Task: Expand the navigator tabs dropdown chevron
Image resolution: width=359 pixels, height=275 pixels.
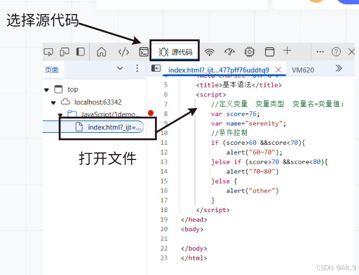Action: pyautogui.click(x=120, y=68)
